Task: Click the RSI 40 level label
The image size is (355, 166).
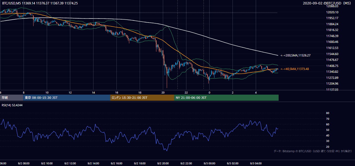Action: pyautogui.click(x=327, y=135)
